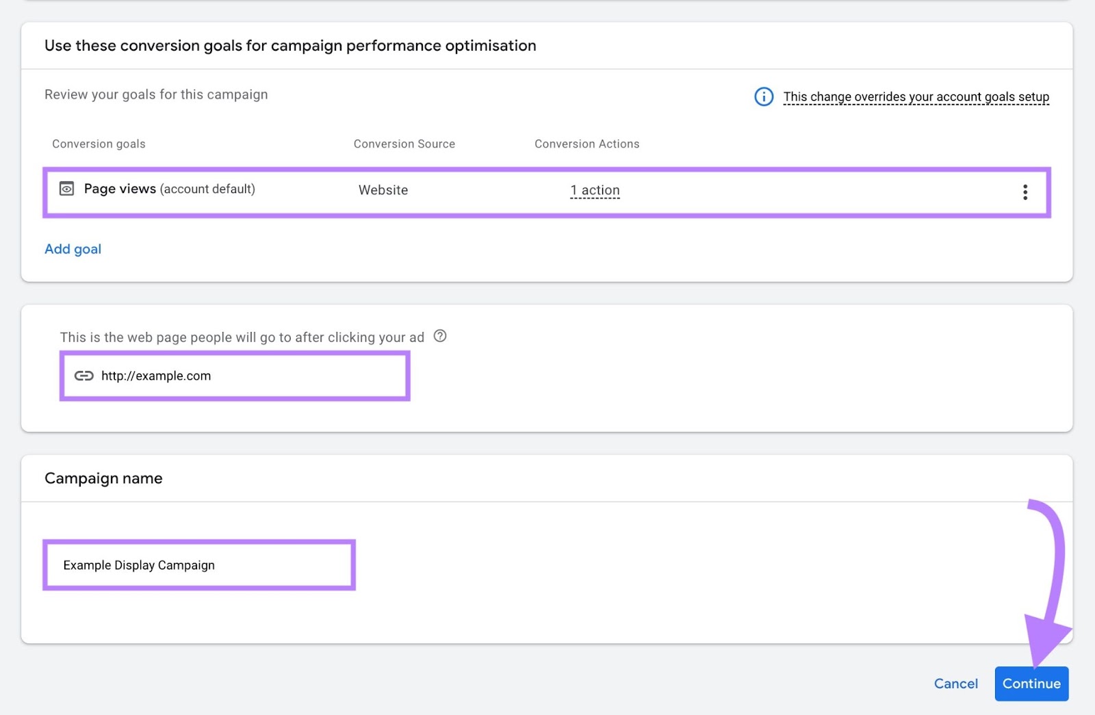Click "Review your goals for this campaign" text
This screenshot has width=1095, height=715.
[156, 94]
